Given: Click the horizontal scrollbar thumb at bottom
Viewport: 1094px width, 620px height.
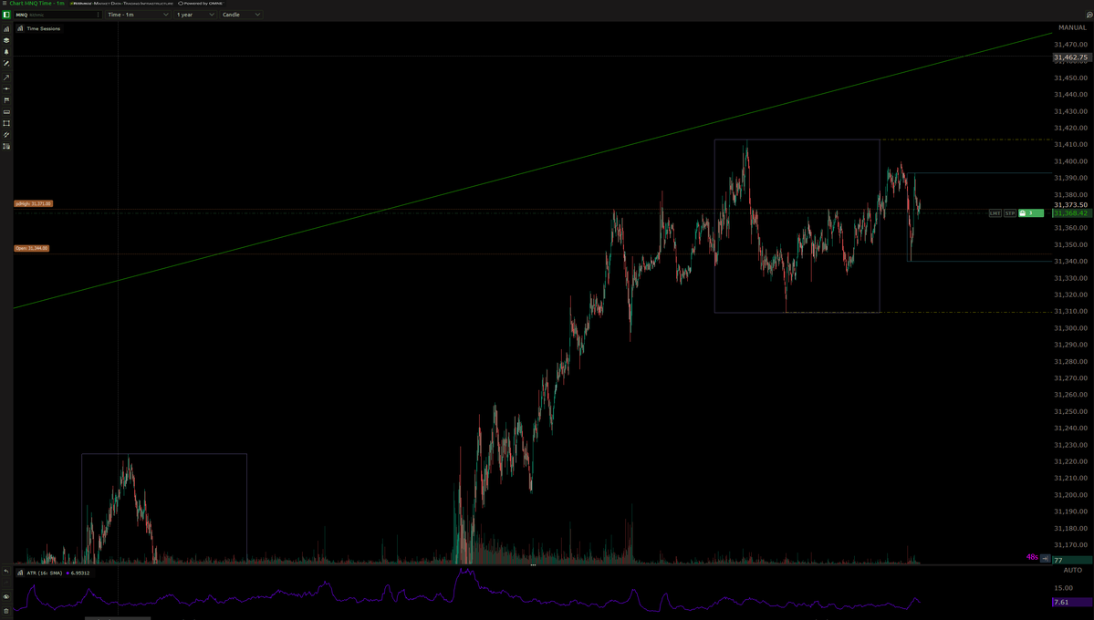Looking at the screenshot, I should tap(117, 618).
